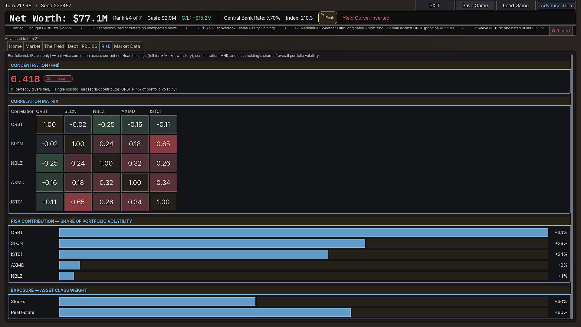Click the Concentrated status badge
The height and width of the screenshot is (327, 581).
point(58,78)
